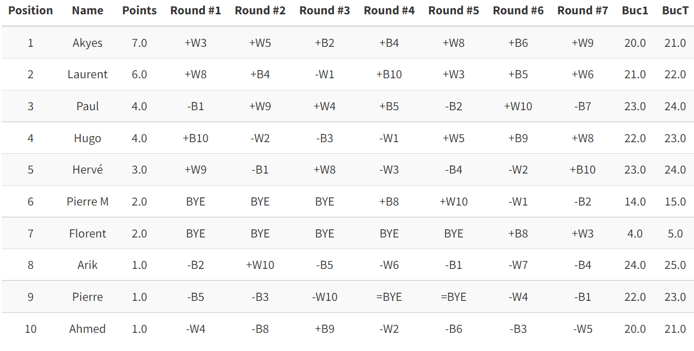The height and width of the screenshot is (351, 694).
Task: Click the Points column header
Action: click(x=139, y=10)
